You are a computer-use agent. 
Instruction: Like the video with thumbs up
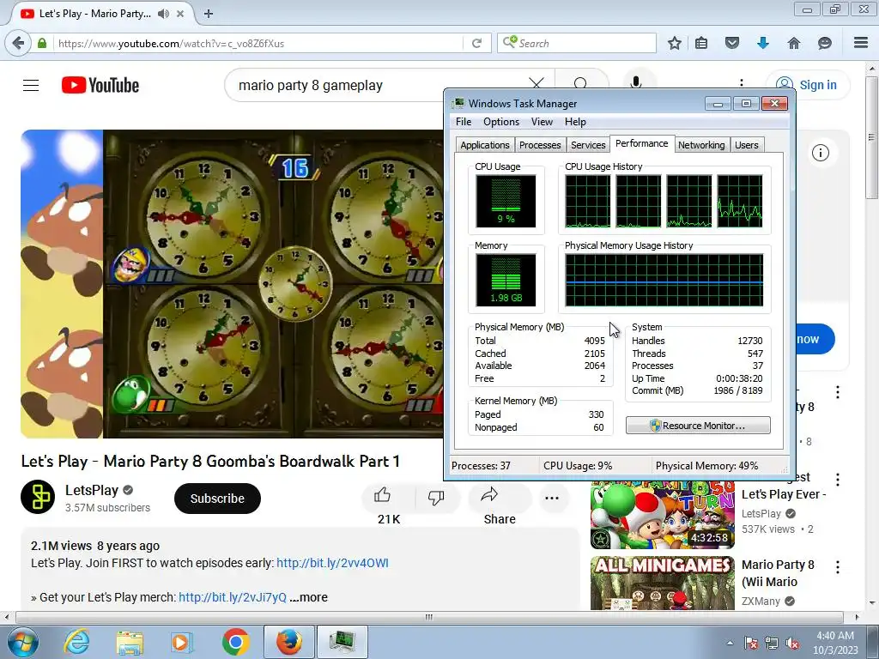(382, 495)
